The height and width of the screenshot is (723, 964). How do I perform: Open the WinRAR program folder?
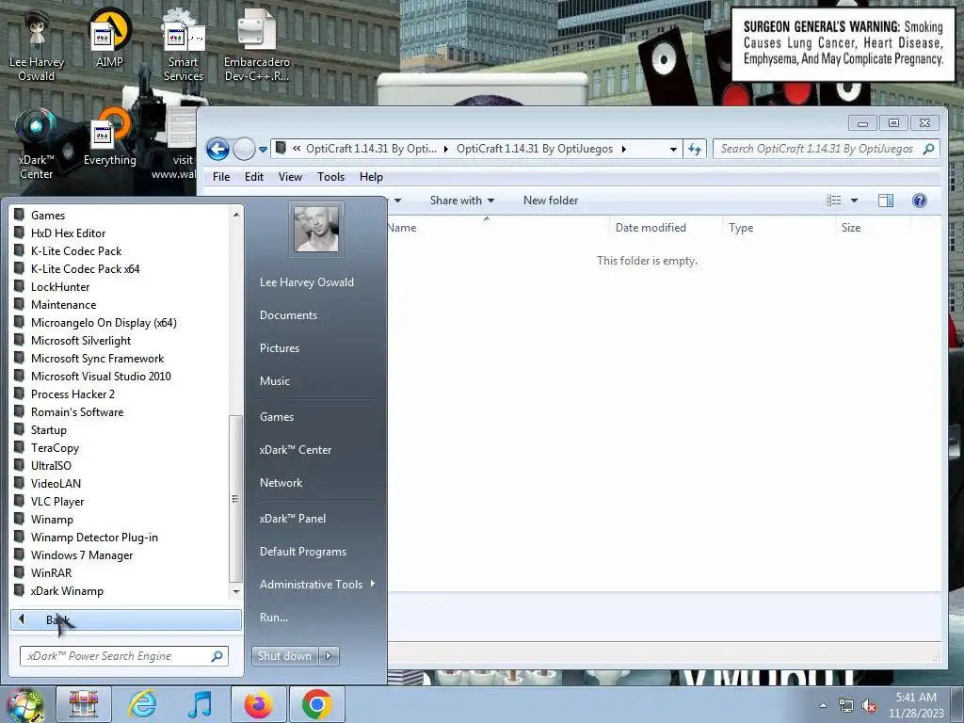tap(52, 573)
